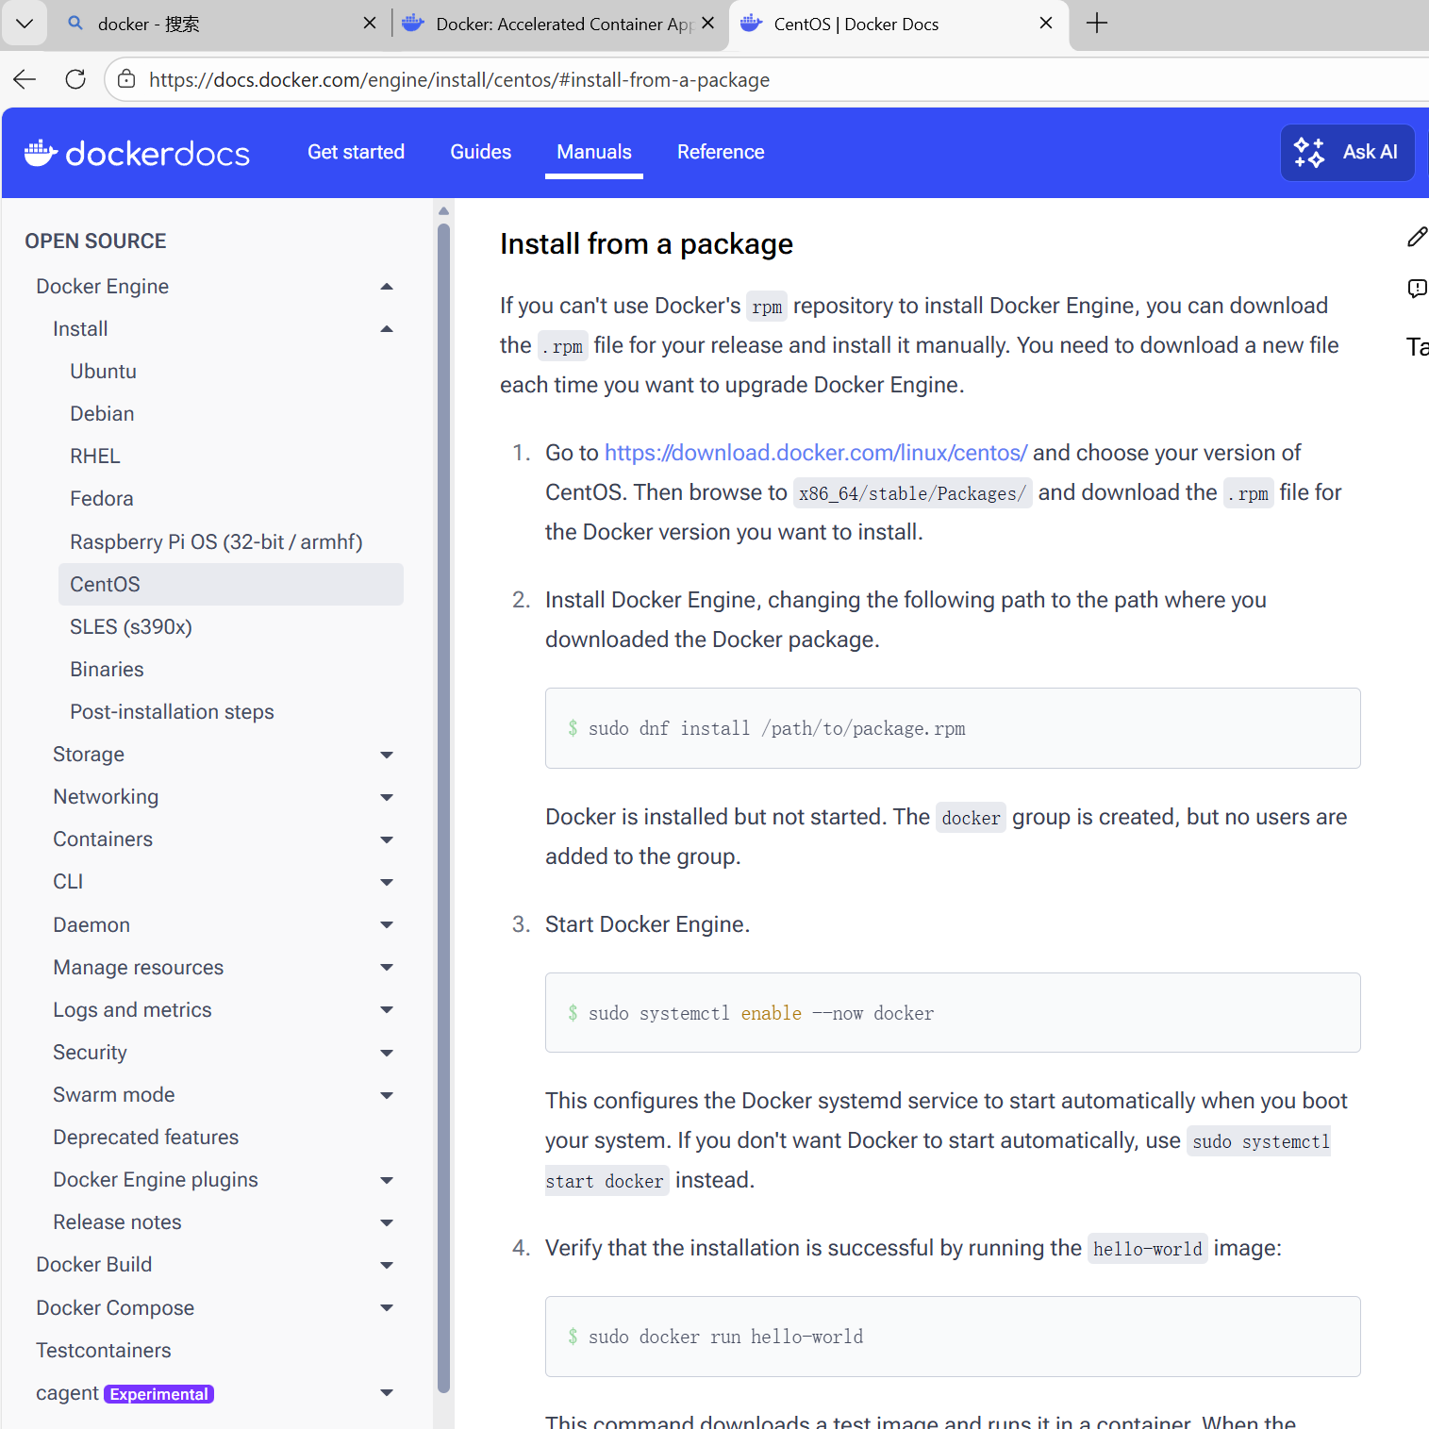Viewport: 1429px width, 1429px height.
Task: Expand the Daemon section
Action: [x=387, y=925]
